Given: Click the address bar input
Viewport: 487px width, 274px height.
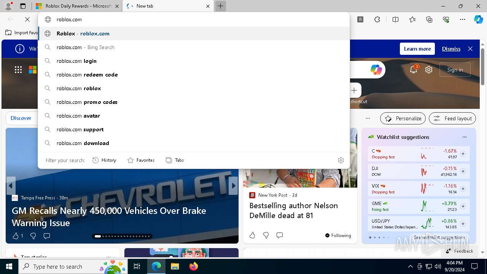Looking at the screenshot, I should click(x=194, y=19).
